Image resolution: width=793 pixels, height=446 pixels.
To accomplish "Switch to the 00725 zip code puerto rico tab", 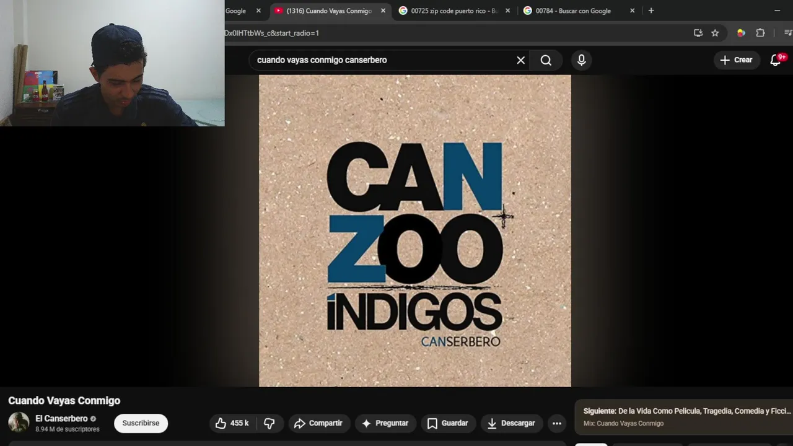I will tap(454, 11).
